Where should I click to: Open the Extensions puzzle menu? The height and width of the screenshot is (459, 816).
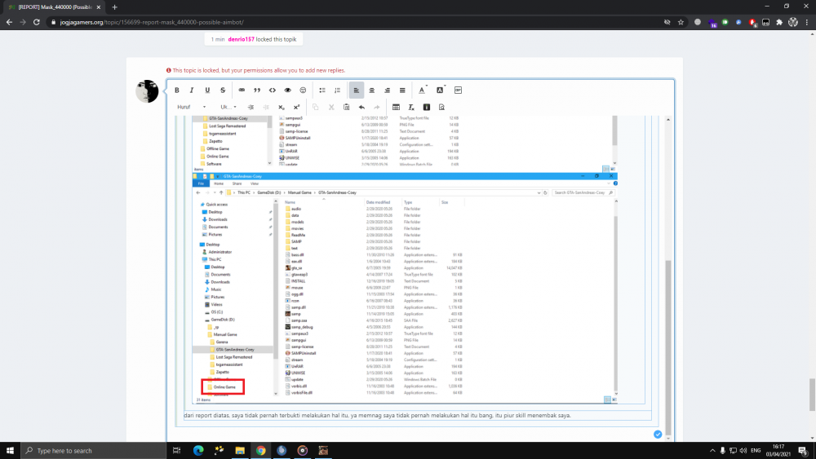coord(779,22)
